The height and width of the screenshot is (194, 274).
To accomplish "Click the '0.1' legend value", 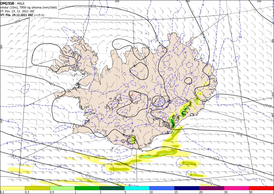I will pyautogui.click(x=2, y=192).
